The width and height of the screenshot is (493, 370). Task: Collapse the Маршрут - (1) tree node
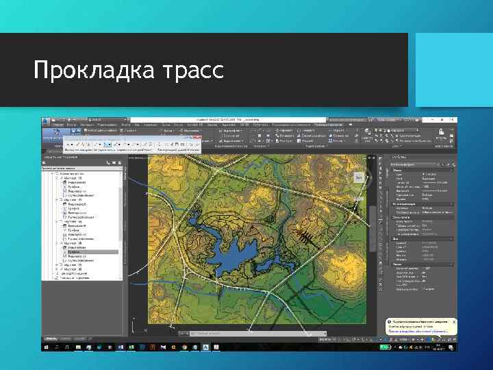pyautogui.click(x=57, y=178)
